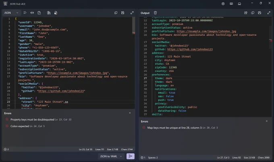
Task: Click the keyboard shortcuts icon in the title bar
Action: click(x=231, y=4)
